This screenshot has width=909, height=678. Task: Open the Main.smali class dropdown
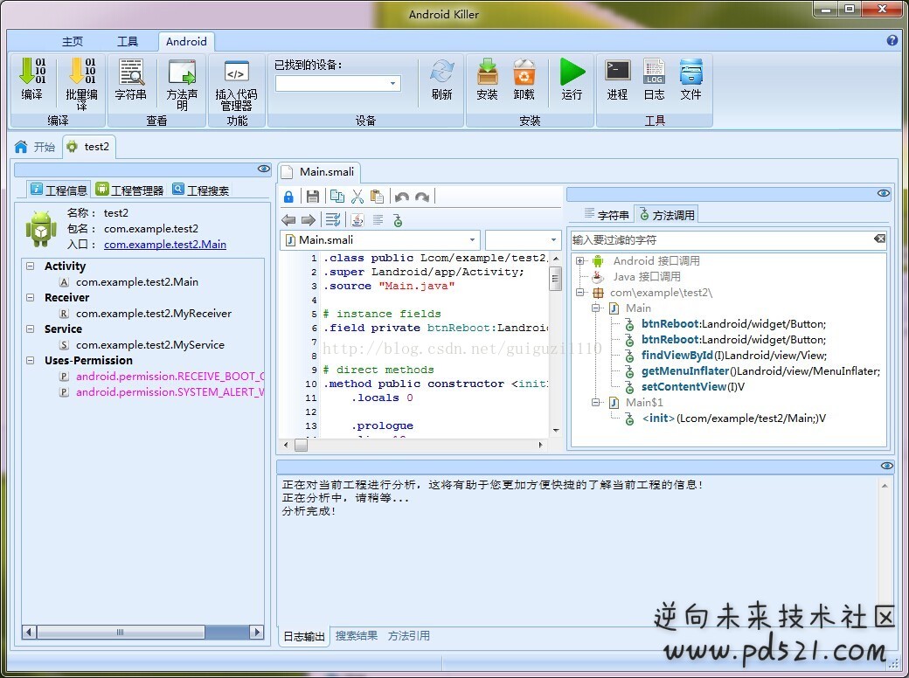tap(379, 240)
